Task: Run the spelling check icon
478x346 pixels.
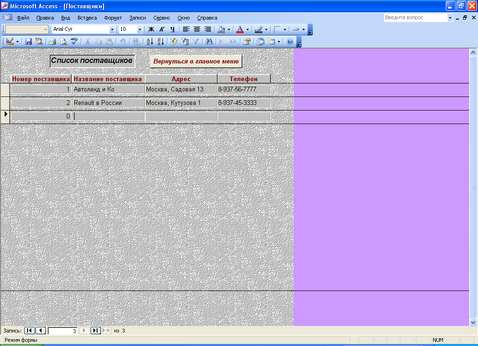Action: point(74,42)
